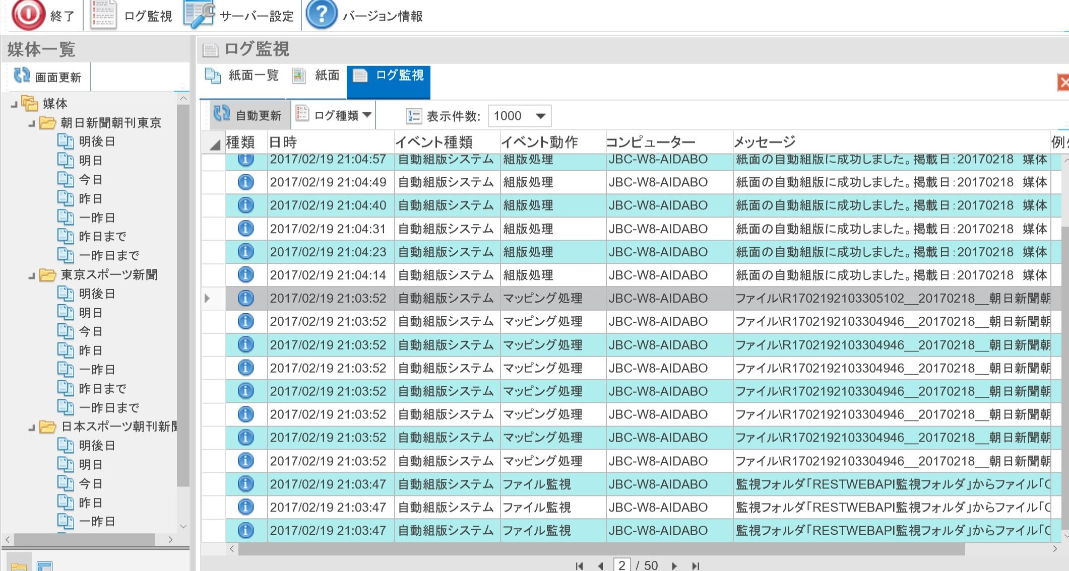Click the page number field showing 2
The image size is (1069, 571).
(x=622, y=565)
